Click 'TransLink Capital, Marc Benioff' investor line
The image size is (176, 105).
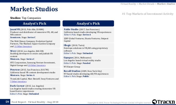(34, 80)
